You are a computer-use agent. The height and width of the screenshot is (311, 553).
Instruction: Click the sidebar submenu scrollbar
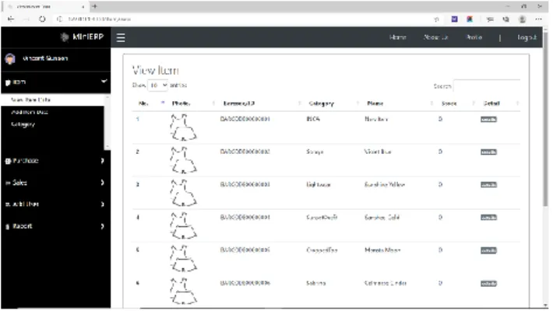pyautogui.click(x=107, y=121)
